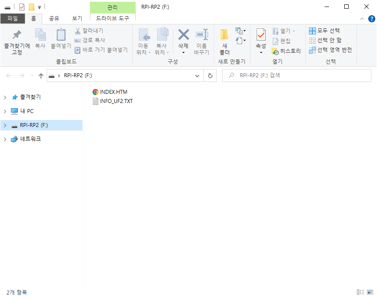Expand the 삭제 dropdown arrow
Image resolution: width=377 pixels, height=298 pixels.
[x=183, y=52]
